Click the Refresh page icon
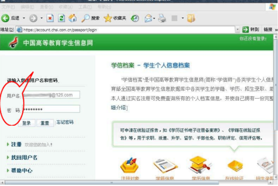 pyautogui.click(x=61, y=18)
